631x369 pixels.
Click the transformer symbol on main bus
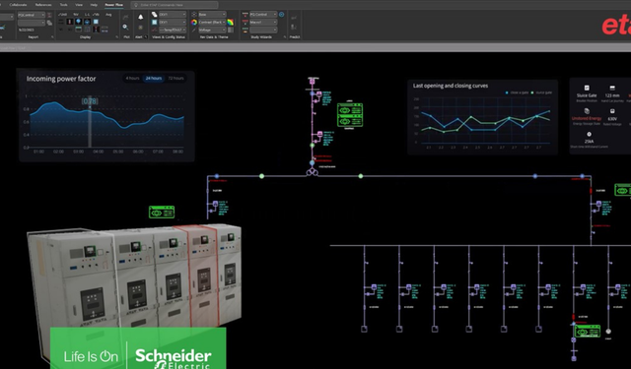point(312,172)
